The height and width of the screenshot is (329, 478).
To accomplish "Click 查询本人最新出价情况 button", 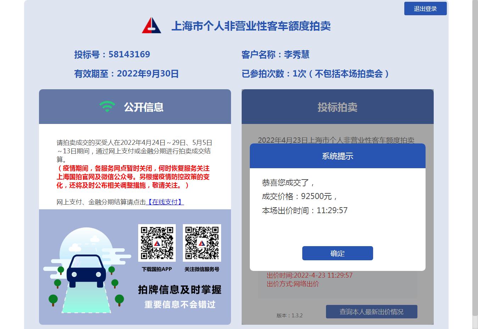I will pyautogui.click(x=371, y=312).
